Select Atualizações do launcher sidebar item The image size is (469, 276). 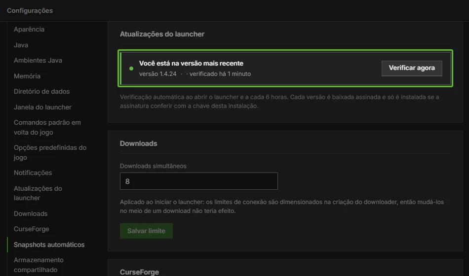(38, 193)
